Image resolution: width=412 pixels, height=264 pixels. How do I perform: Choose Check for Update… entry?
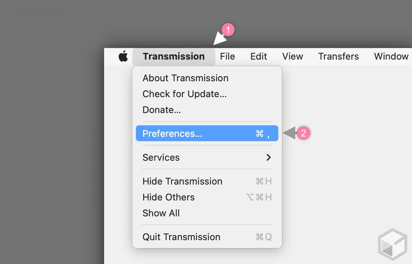pos(184,94)
